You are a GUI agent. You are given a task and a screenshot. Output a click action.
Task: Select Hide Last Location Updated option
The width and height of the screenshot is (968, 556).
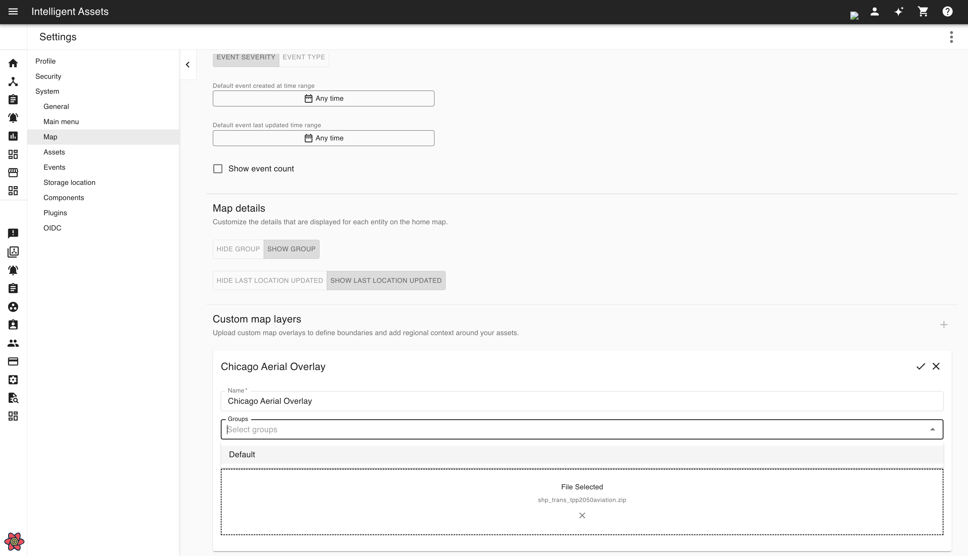click(x=269, y=281)
